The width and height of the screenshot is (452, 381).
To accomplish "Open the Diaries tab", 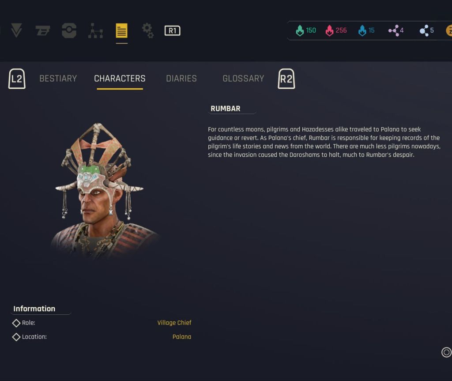I will tap(181, 79).
